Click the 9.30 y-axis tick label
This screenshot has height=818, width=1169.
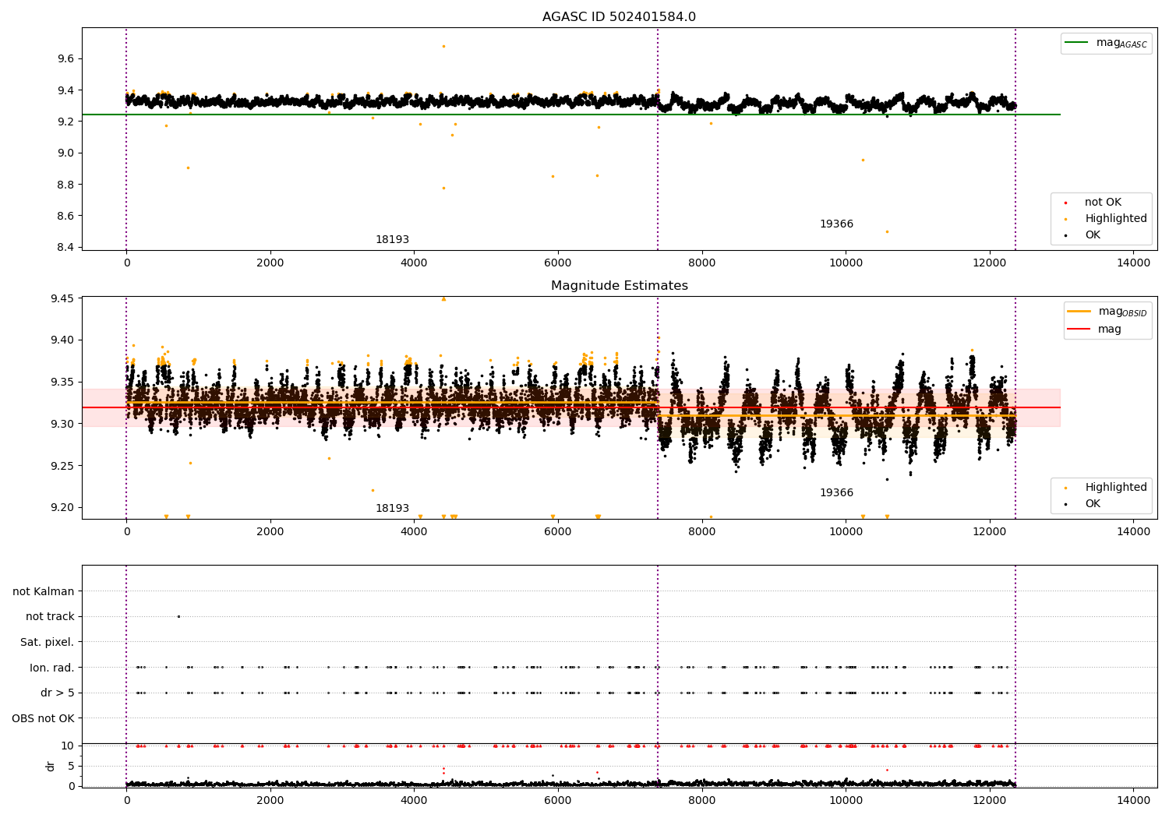(62, 424)
